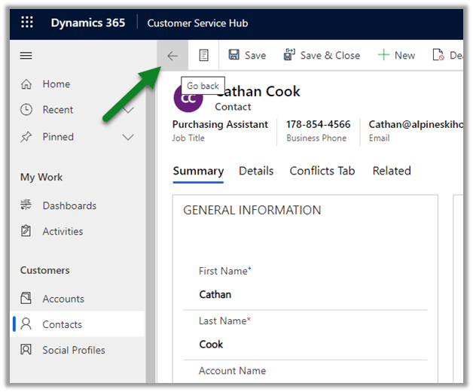Expand the Recent chevron

click(x=128, y=110)
